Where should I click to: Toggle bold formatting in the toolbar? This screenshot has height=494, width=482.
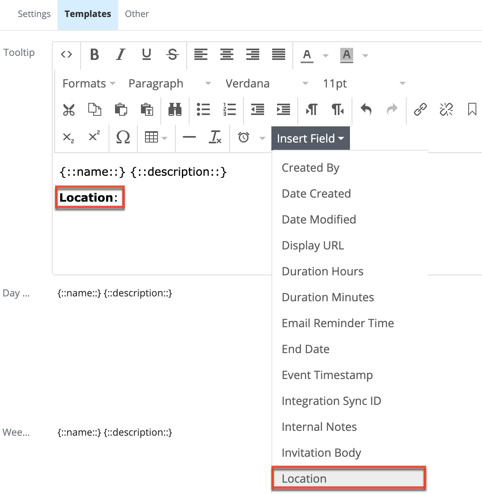[x=94, y=54]
